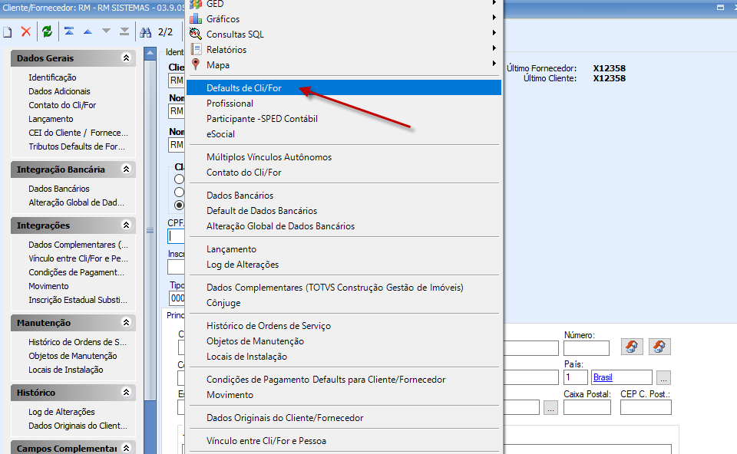Click the Caixa Postal input field
This screenshot has width=737, height=454.
pyautogui.click(x=587, y=407)
